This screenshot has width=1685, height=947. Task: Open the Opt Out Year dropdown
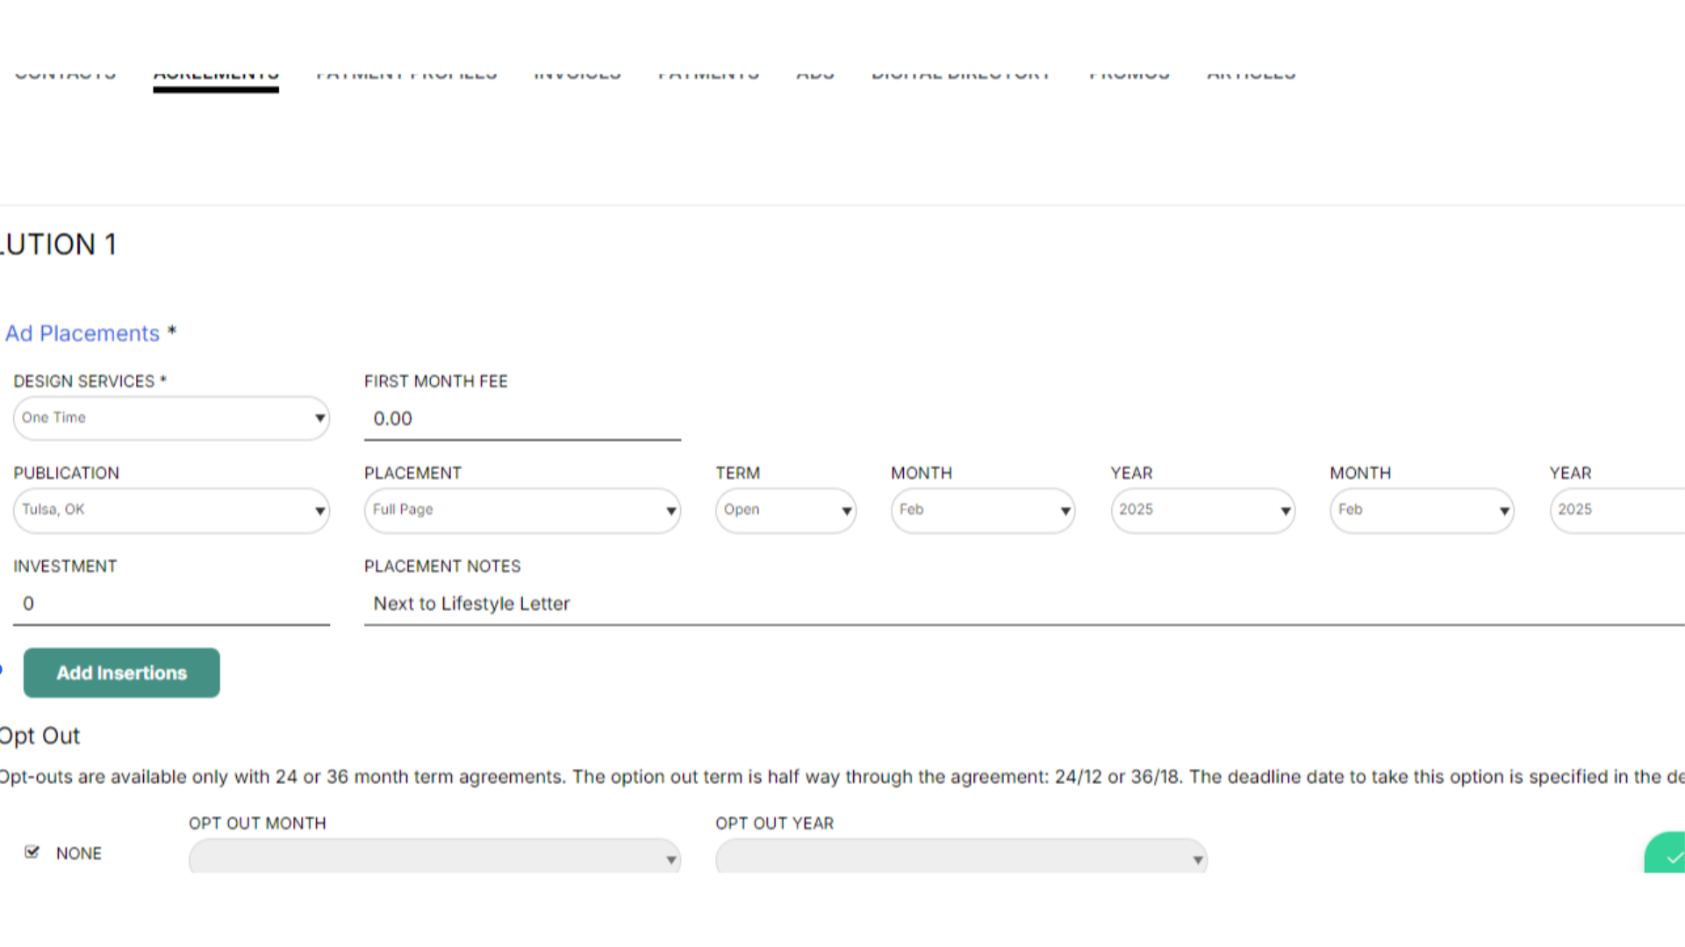point(961,856)
